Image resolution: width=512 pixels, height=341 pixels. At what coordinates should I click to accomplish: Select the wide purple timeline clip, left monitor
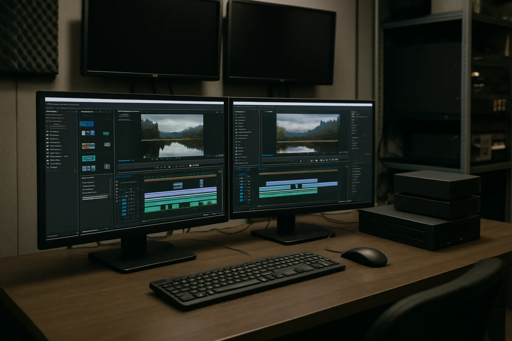(180, 193)
